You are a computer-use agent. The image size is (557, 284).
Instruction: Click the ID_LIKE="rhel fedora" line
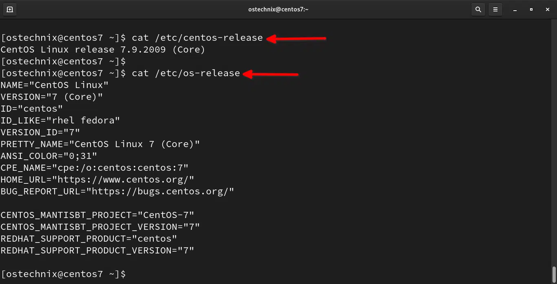[x=60, y=120]
